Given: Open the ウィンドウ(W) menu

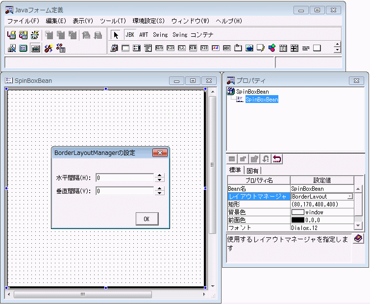Looking at the screenshot, I should 190,21.
